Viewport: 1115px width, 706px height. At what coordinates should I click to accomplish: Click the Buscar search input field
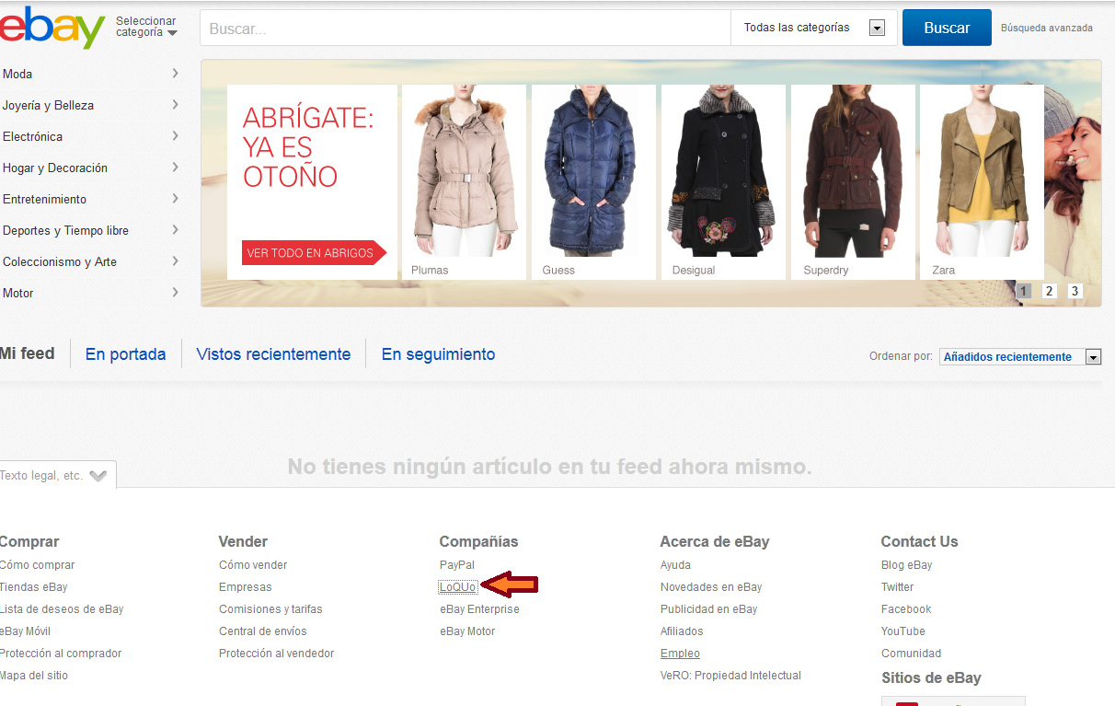(x=465, y=28)
